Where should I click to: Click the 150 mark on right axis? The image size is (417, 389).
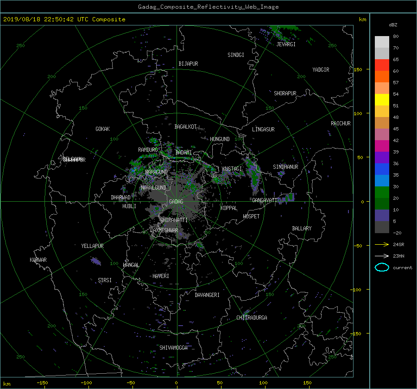pos(358,69)
